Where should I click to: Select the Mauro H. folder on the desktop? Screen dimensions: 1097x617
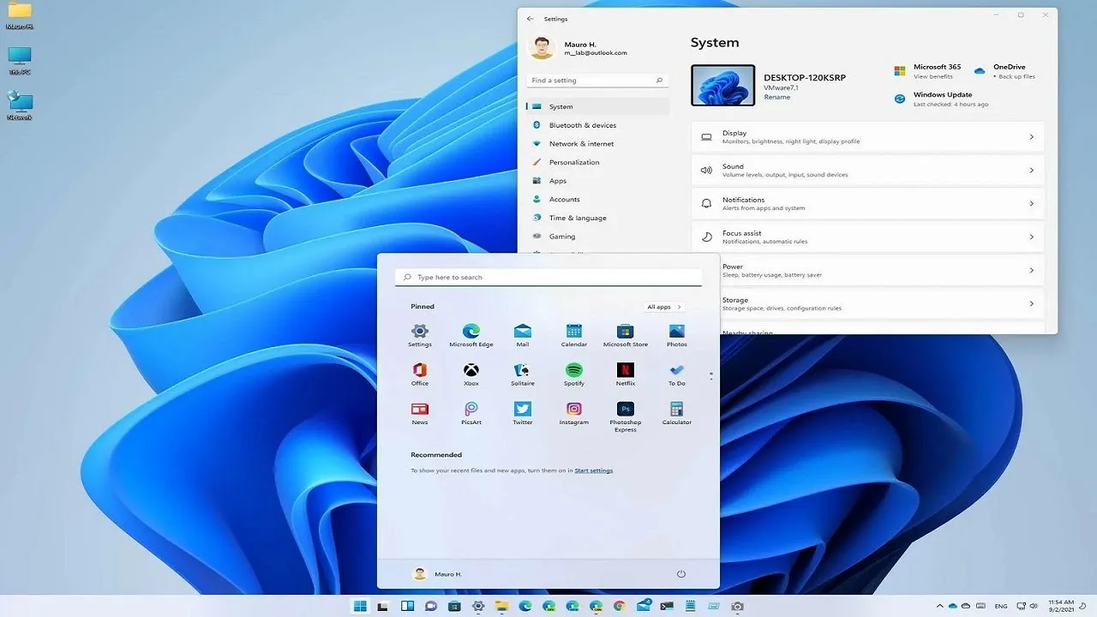[x=20, y=15]
